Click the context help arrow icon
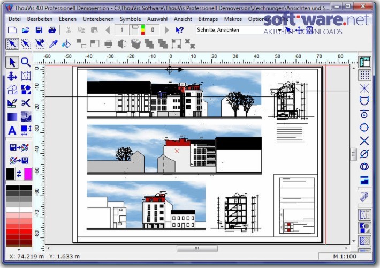 (x=180, y=30)
